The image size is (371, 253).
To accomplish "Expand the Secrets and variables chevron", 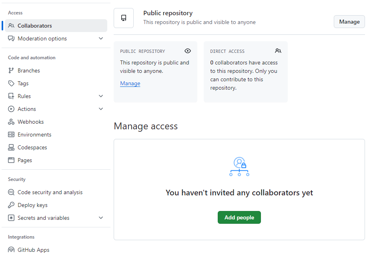I will click(101, 218).
